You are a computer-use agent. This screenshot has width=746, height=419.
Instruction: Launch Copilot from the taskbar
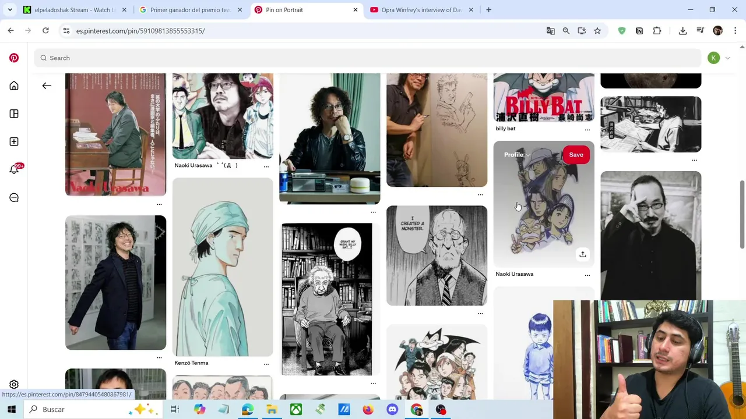pyautogui.click(x=199, y=410)
